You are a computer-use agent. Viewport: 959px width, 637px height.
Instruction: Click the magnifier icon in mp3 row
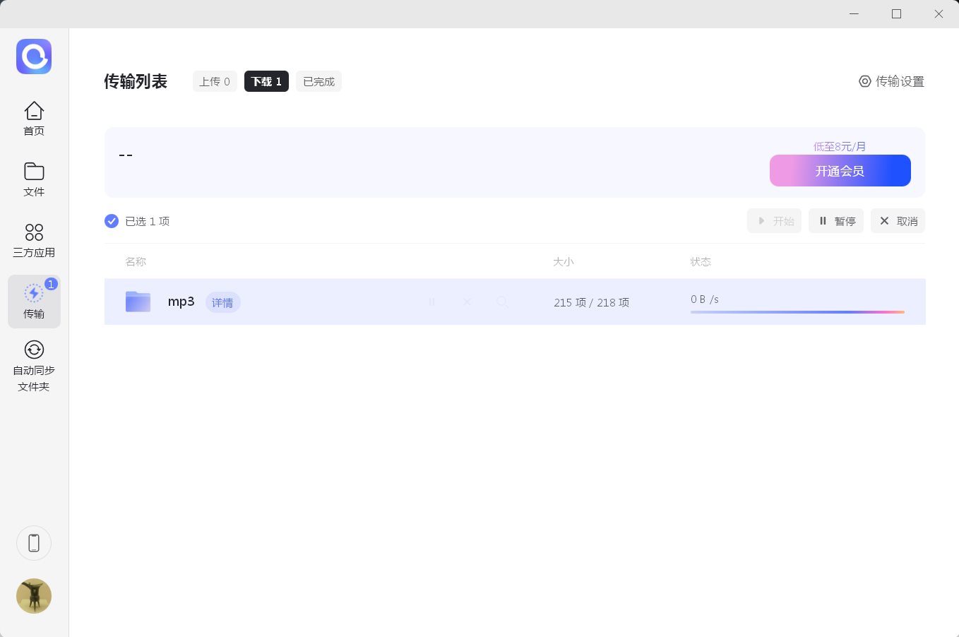502,302
